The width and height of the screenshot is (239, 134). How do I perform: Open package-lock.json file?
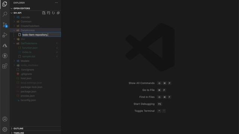pyautogui.click(x=35, y=87)
